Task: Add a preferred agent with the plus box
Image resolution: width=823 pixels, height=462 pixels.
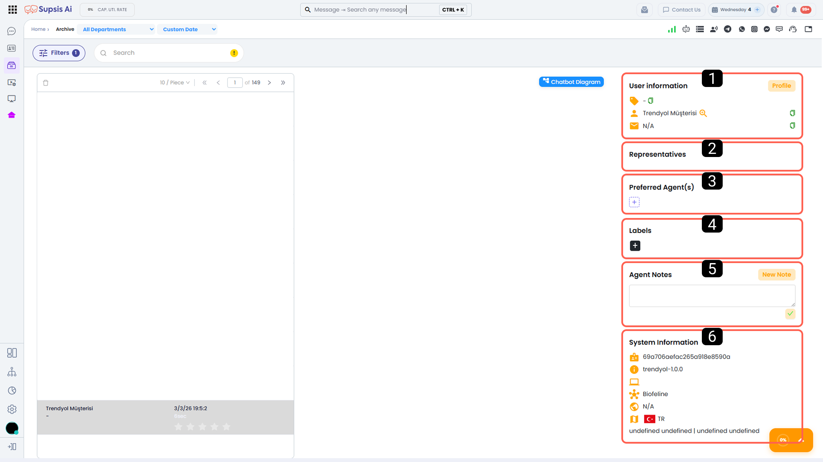Action: click(634, 202)
